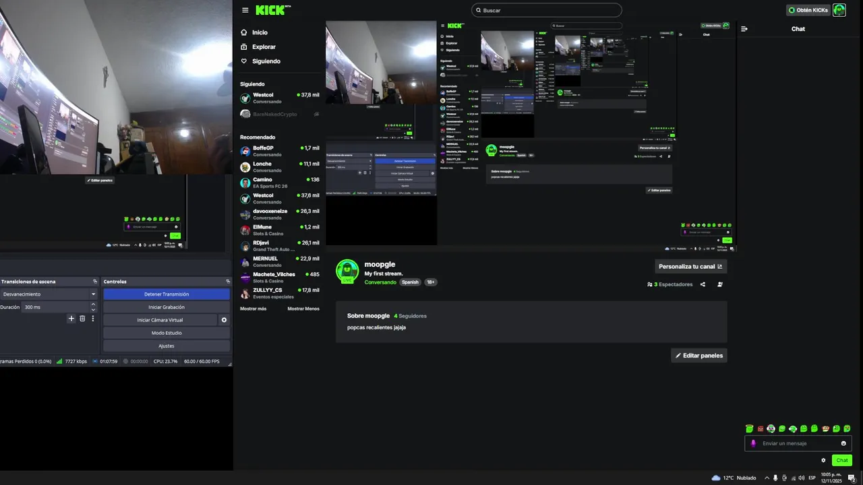Screen dimensions: 863x485
Task: Collapse the list with Mostrar Menos
Action: pos(303,309)
